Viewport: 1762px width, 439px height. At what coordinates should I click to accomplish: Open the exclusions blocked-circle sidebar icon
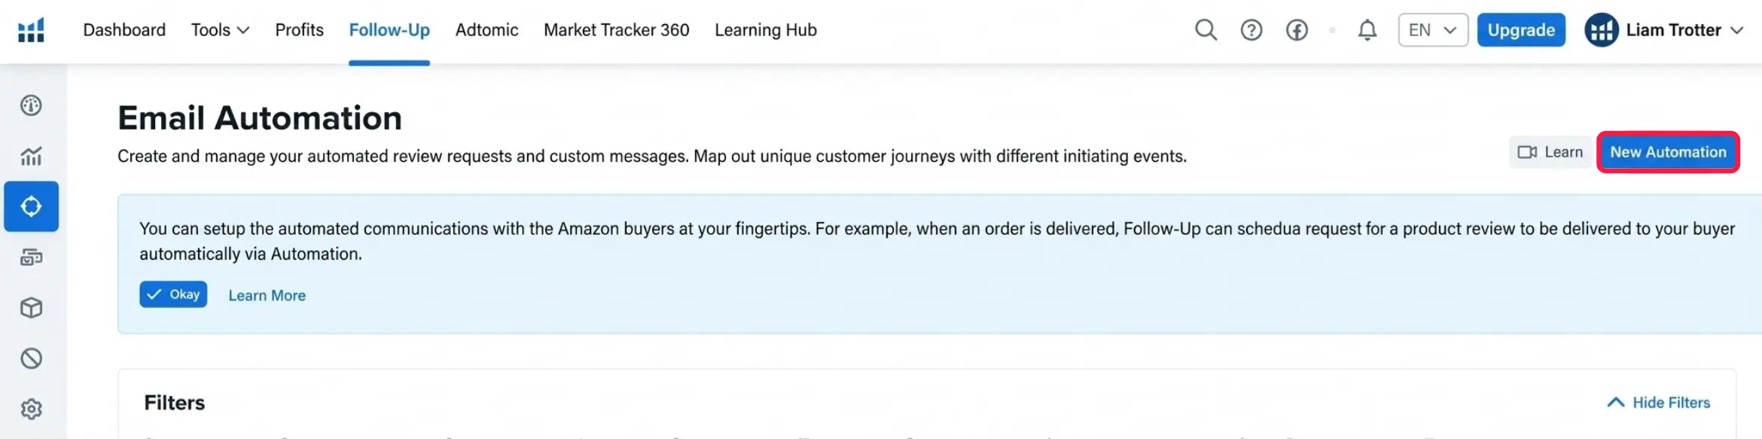[31, 358]
